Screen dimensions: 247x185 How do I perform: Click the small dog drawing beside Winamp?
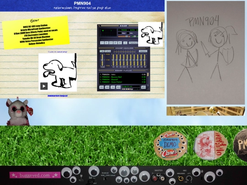point(150,34)
